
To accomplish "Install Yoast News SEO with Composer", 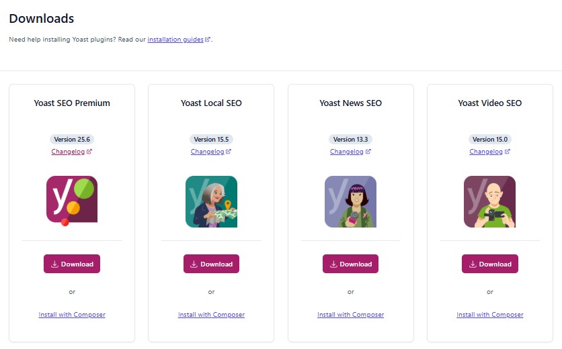I will (x=350, y=315).
